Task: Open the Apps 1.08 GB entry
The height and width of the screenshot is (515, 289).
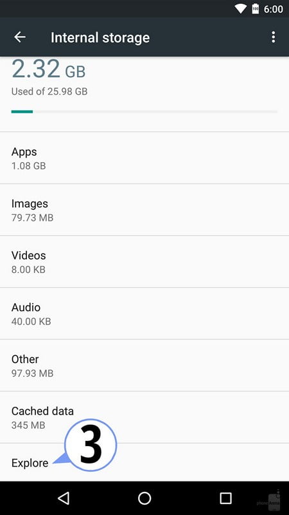Action: (x=144, y=158)
